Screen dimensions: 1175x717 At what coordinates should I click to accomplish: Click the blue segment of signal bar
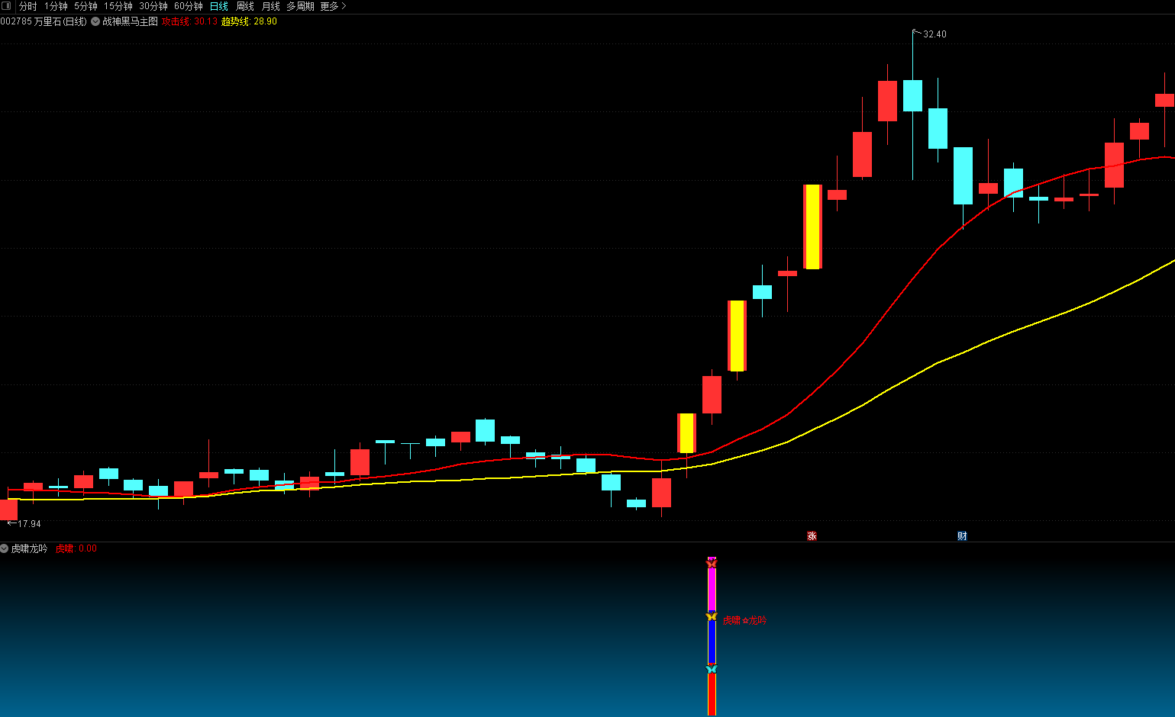tap(712, 642)
